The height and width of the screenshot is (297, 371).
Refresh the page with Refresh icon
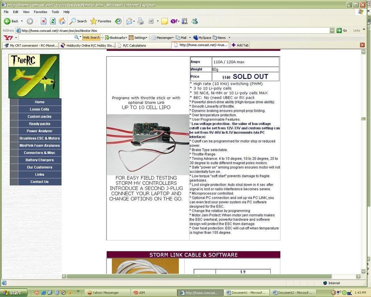tap(53, 21)
